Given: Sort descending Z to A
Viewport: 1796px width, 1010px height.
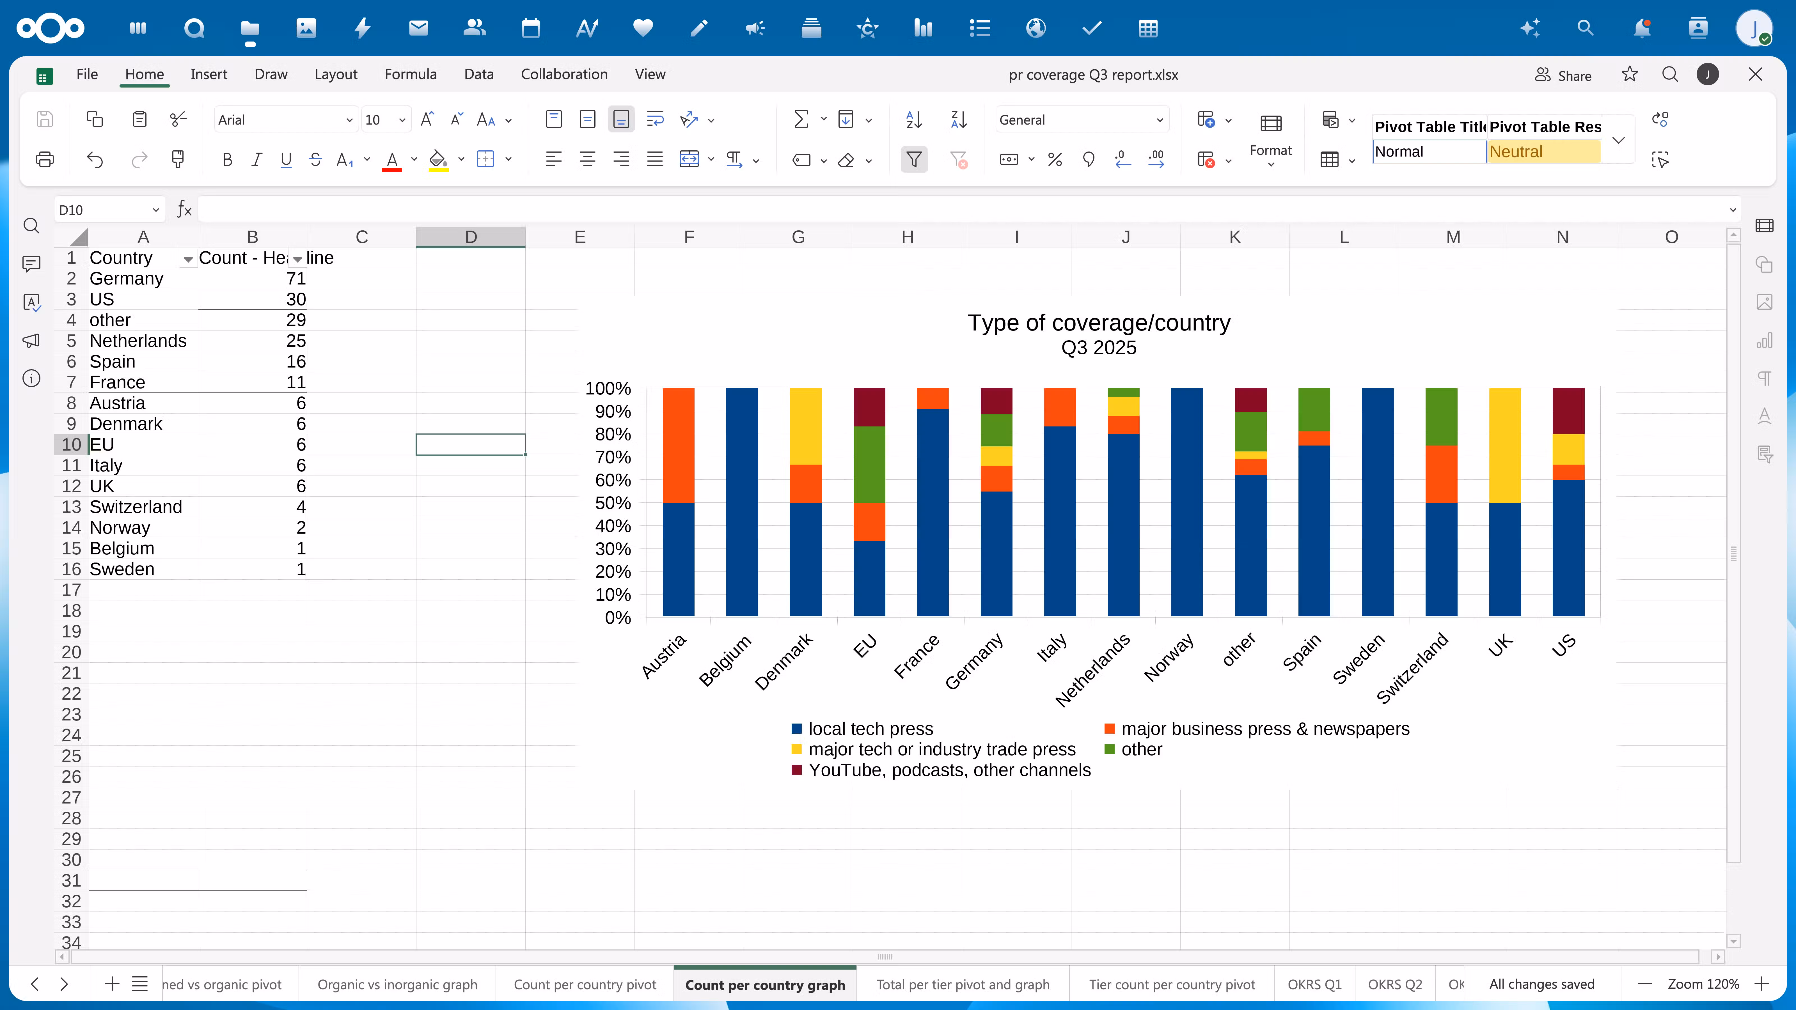Looking at the screenshot, I should [959, 119].
